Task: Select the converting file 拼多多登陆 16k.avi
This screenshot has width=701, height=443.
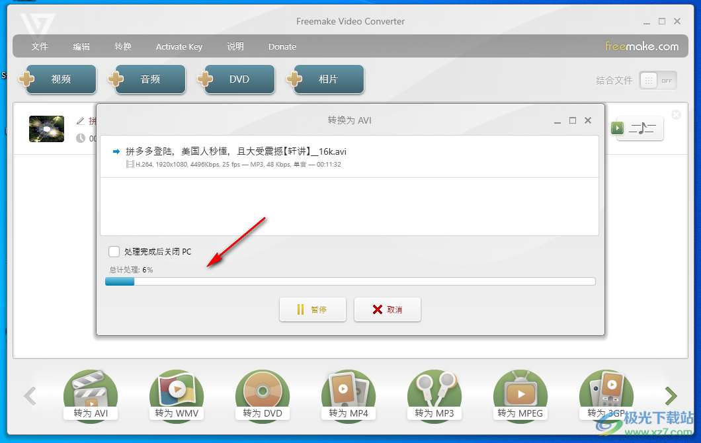Action: (349, 157)
